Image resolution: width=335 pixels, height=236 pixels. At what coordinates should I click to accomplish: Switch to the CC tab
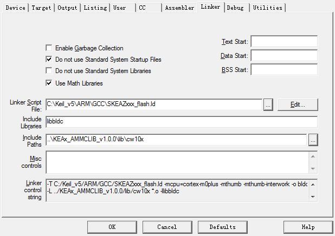click(x=149, y=8)
